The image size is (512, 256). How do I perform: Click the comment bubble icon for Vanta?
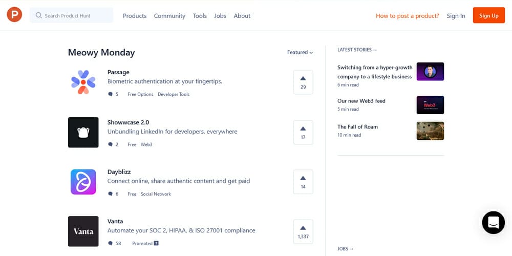(111, 244)
